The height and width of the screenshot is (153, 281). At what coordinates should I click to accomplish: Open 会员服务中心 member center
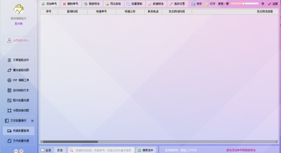pyautogui.click(x=19, y=41)
